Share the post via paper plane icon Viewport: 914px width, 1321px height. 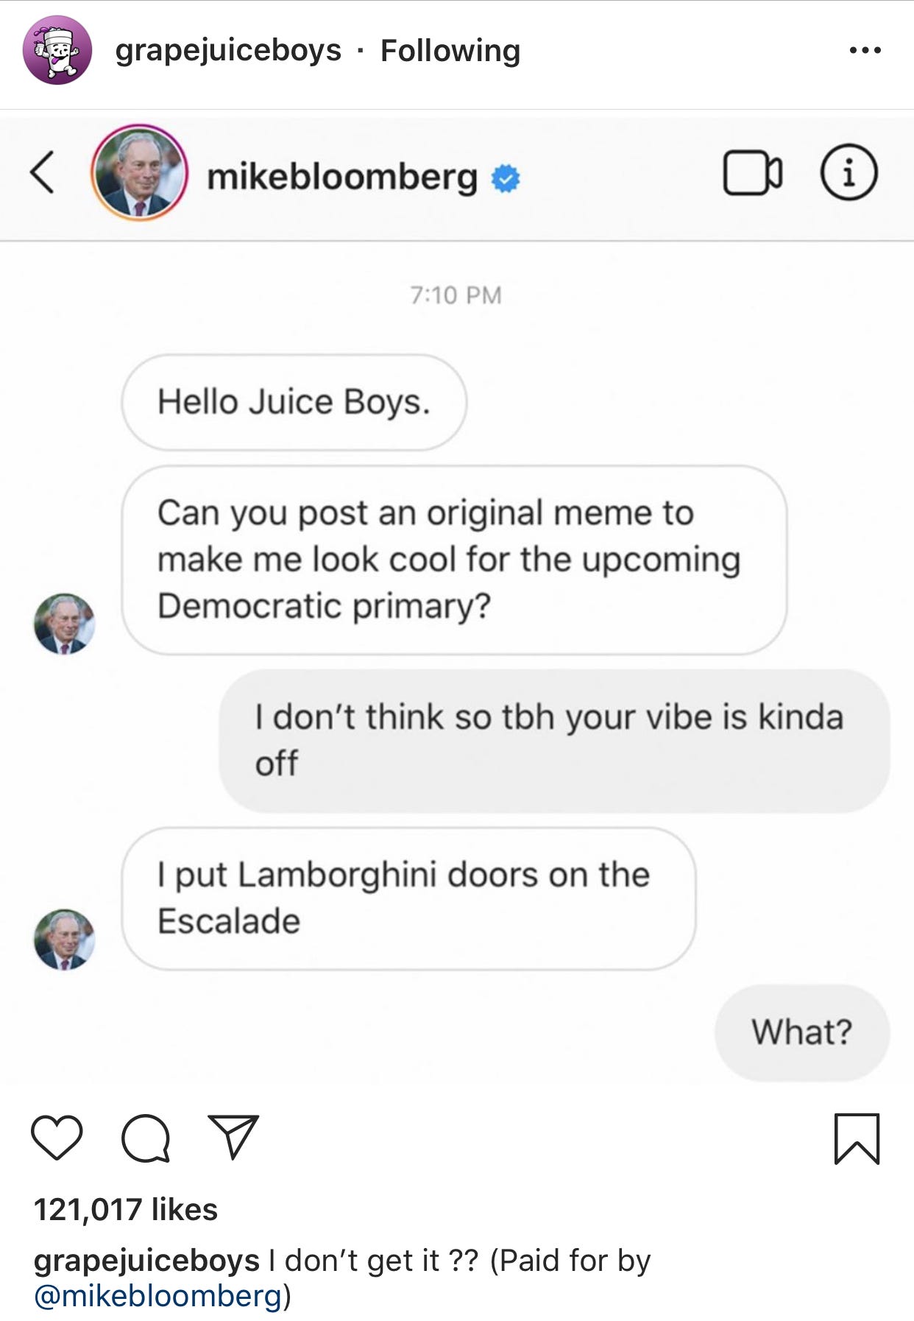point(234,1137)
